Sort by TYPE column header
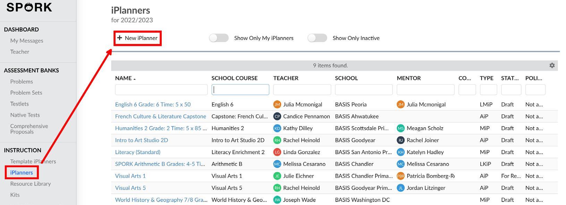The image size is (566, 205). click(x=487, y=78)
